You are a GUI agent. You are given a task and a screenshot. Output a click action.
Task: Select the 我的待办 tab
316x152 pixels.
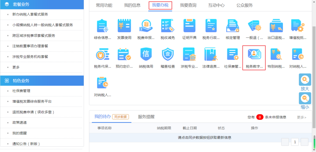point(102,117)
